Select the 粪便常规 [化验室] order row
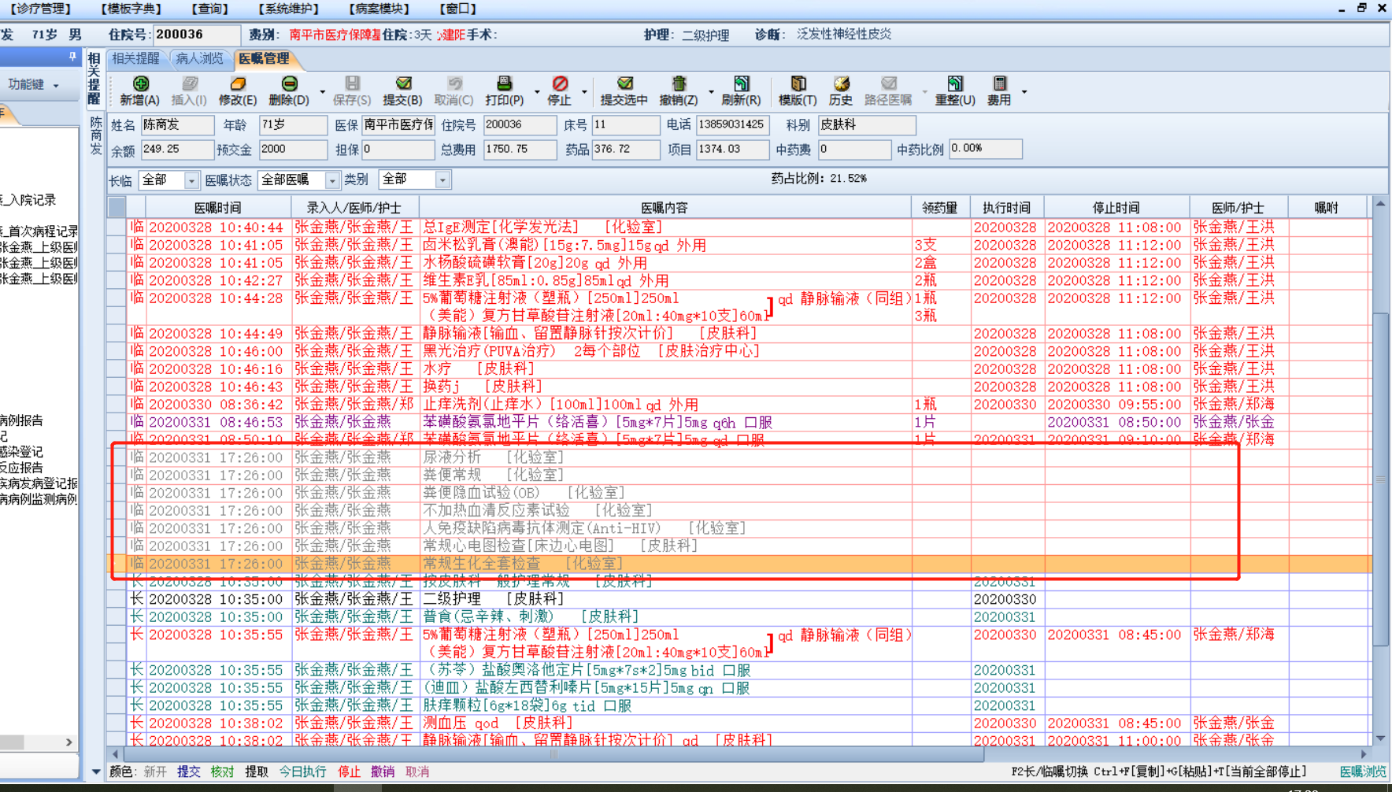This screenshot has width=1392, height=792. (x=739, y=476)
